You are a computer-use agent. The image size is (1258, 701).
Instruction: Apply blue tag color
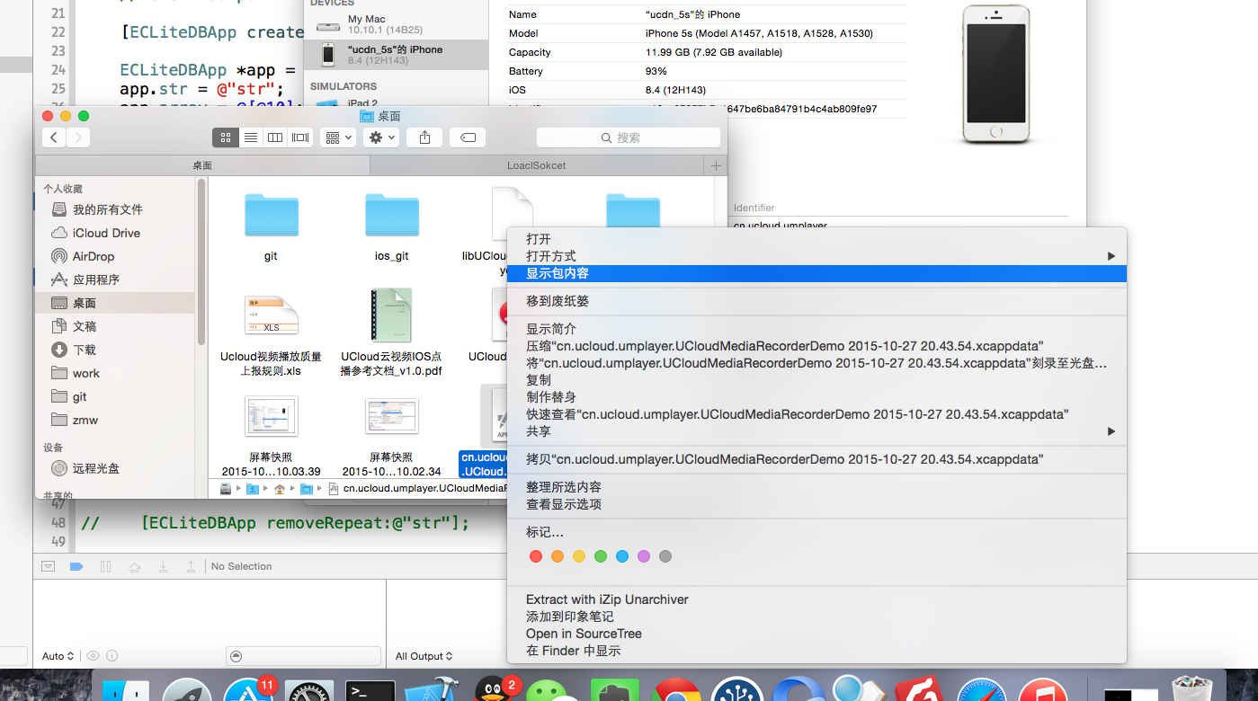(x=622, y=556)
